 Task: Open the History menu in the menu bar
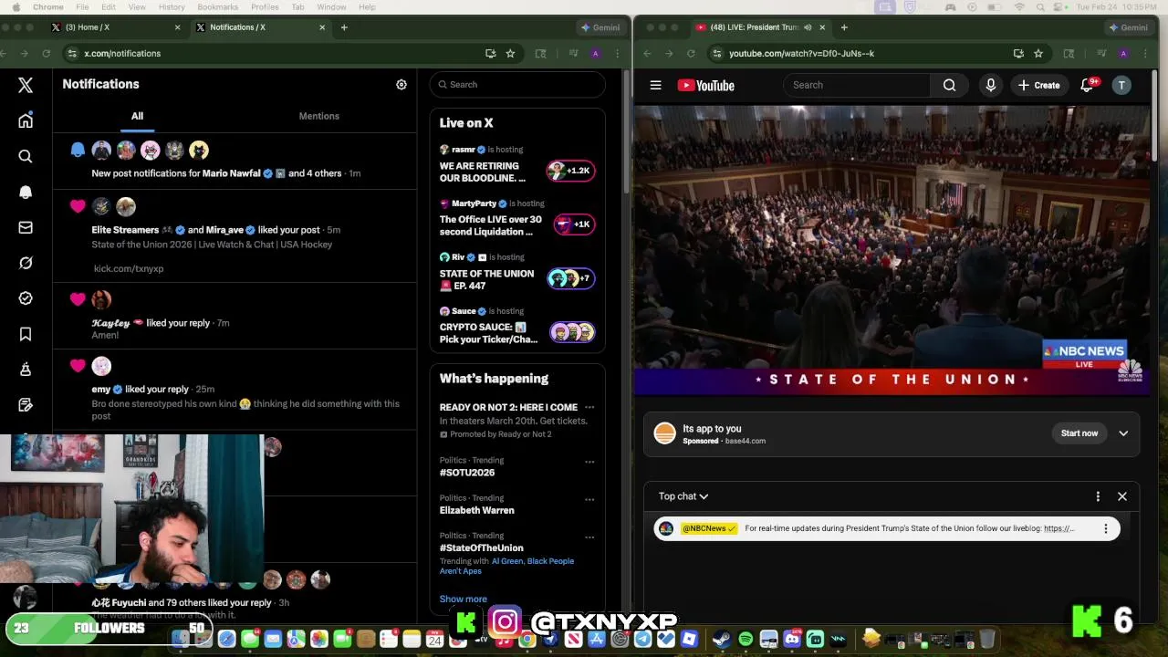[x=172, y=7]
